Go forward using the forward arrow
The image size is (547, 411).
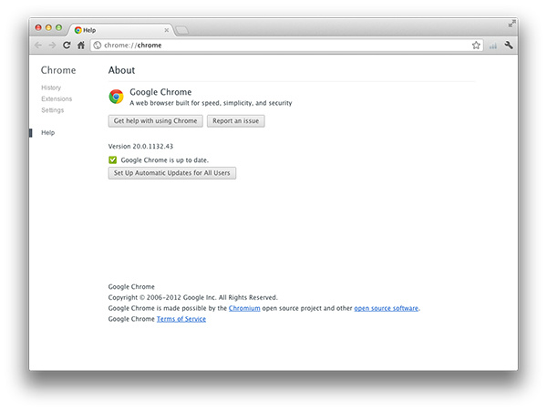pyautogui.click(x=52, y=46)
